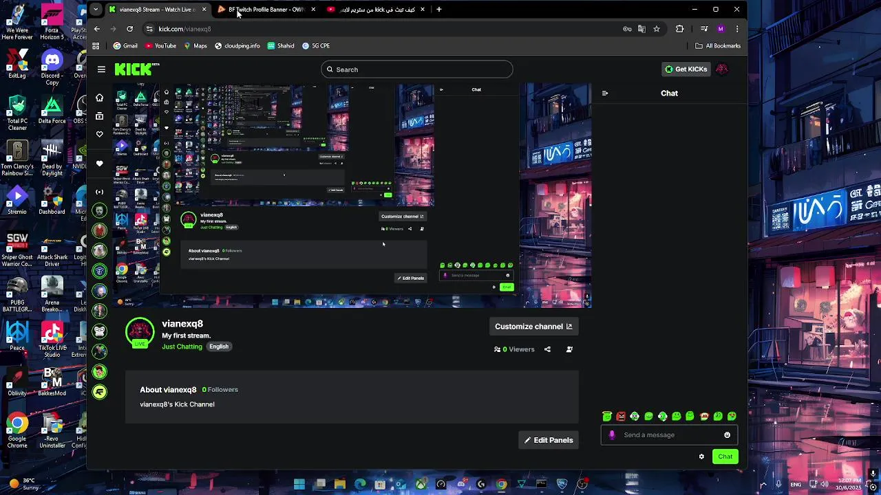This screenshot has height=495, width=881.
Task: Click the Edit Panels button
Action: pyautogui.click(x=549, y=440)
